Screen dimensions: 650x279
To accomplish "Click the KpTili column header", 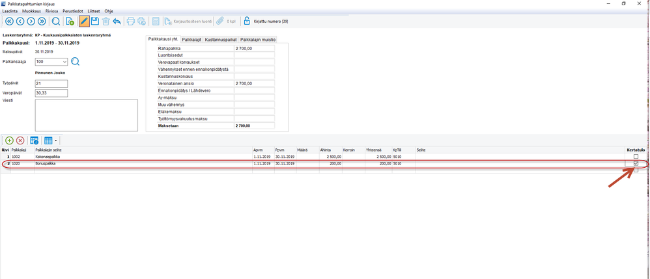I will point(404,150).
